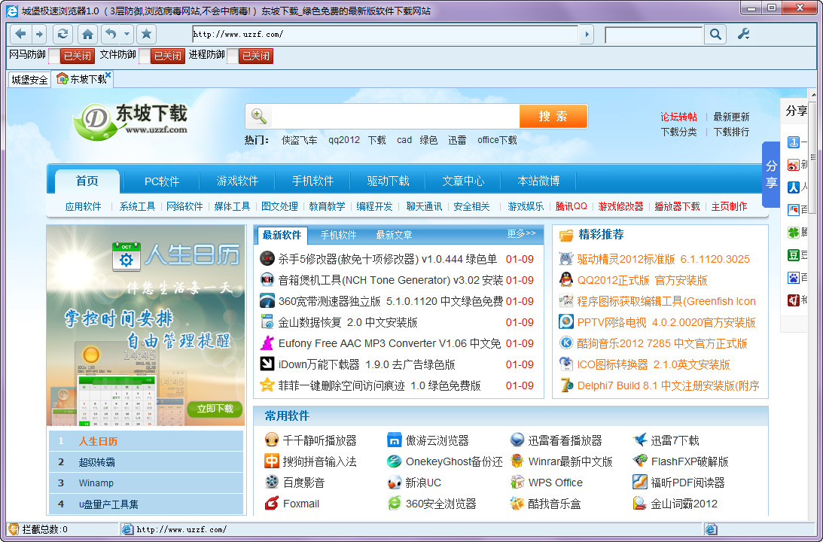Refresh the page with reload icon
This screenshot has height=542, width=823.
click(x=62, y=35)
